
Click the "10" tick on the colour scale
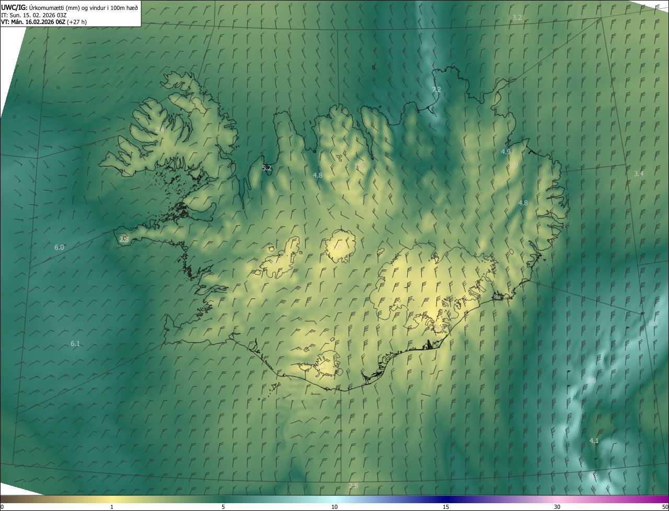pos(334,507)
